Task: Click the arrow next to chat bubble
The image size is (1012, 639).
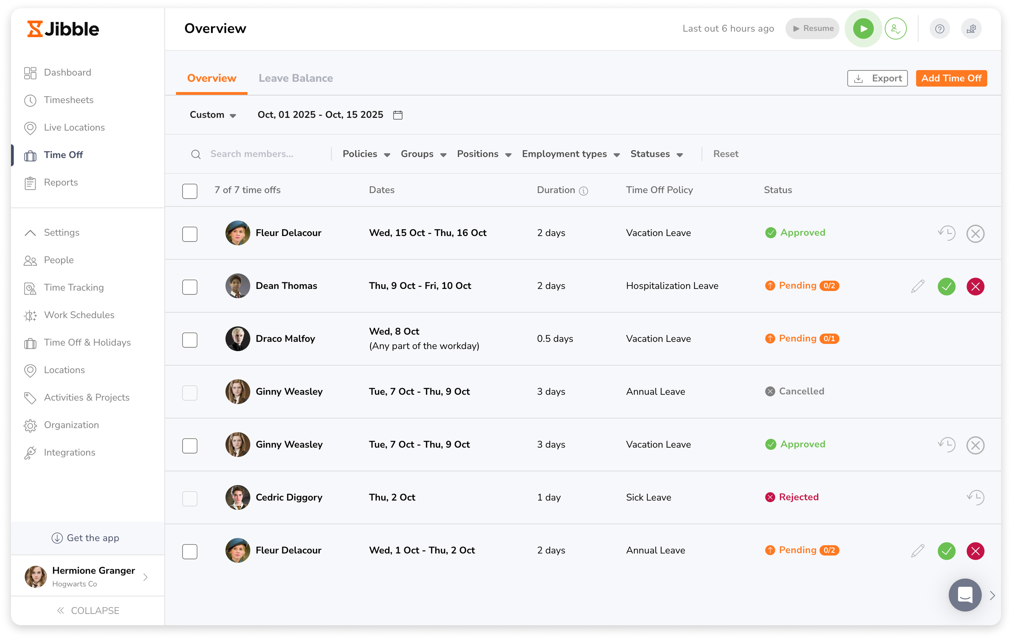Action: click(x=992, y=596)
